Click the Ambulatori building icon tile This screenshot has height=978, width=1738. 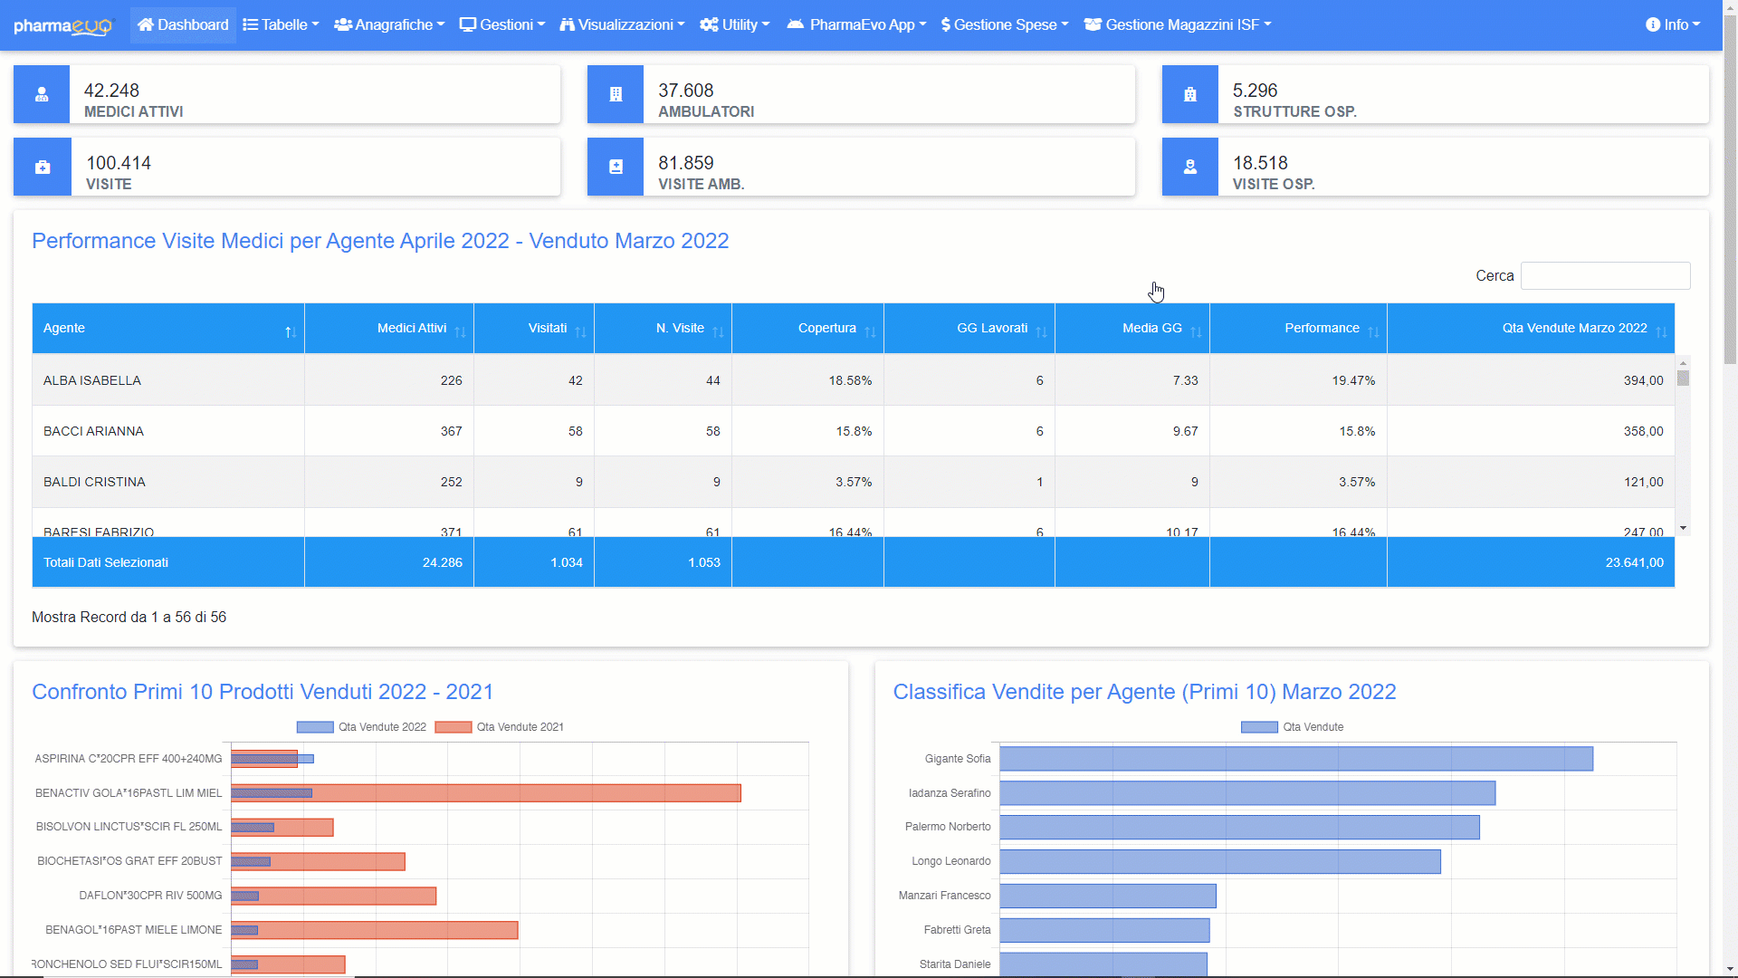click(x=616, y=94)
